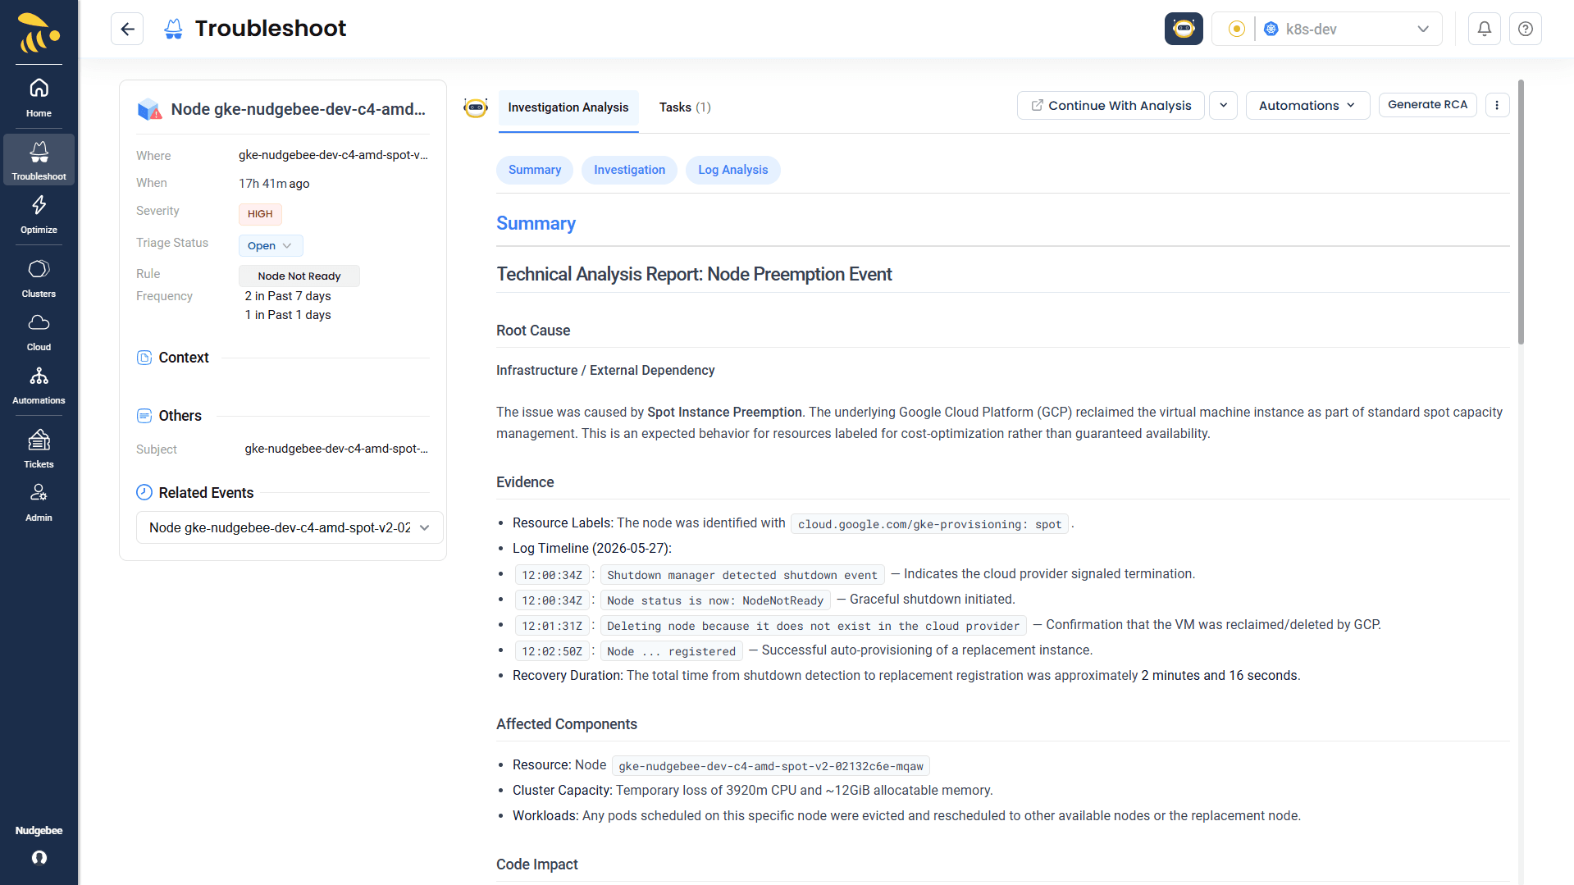Click the Summary section heading

point(536,223)
